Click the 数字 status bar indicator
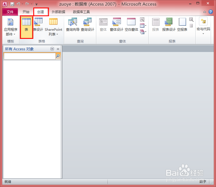Image resolution: width=216 pixels, height=187 pixels. (x=203, y=182)
